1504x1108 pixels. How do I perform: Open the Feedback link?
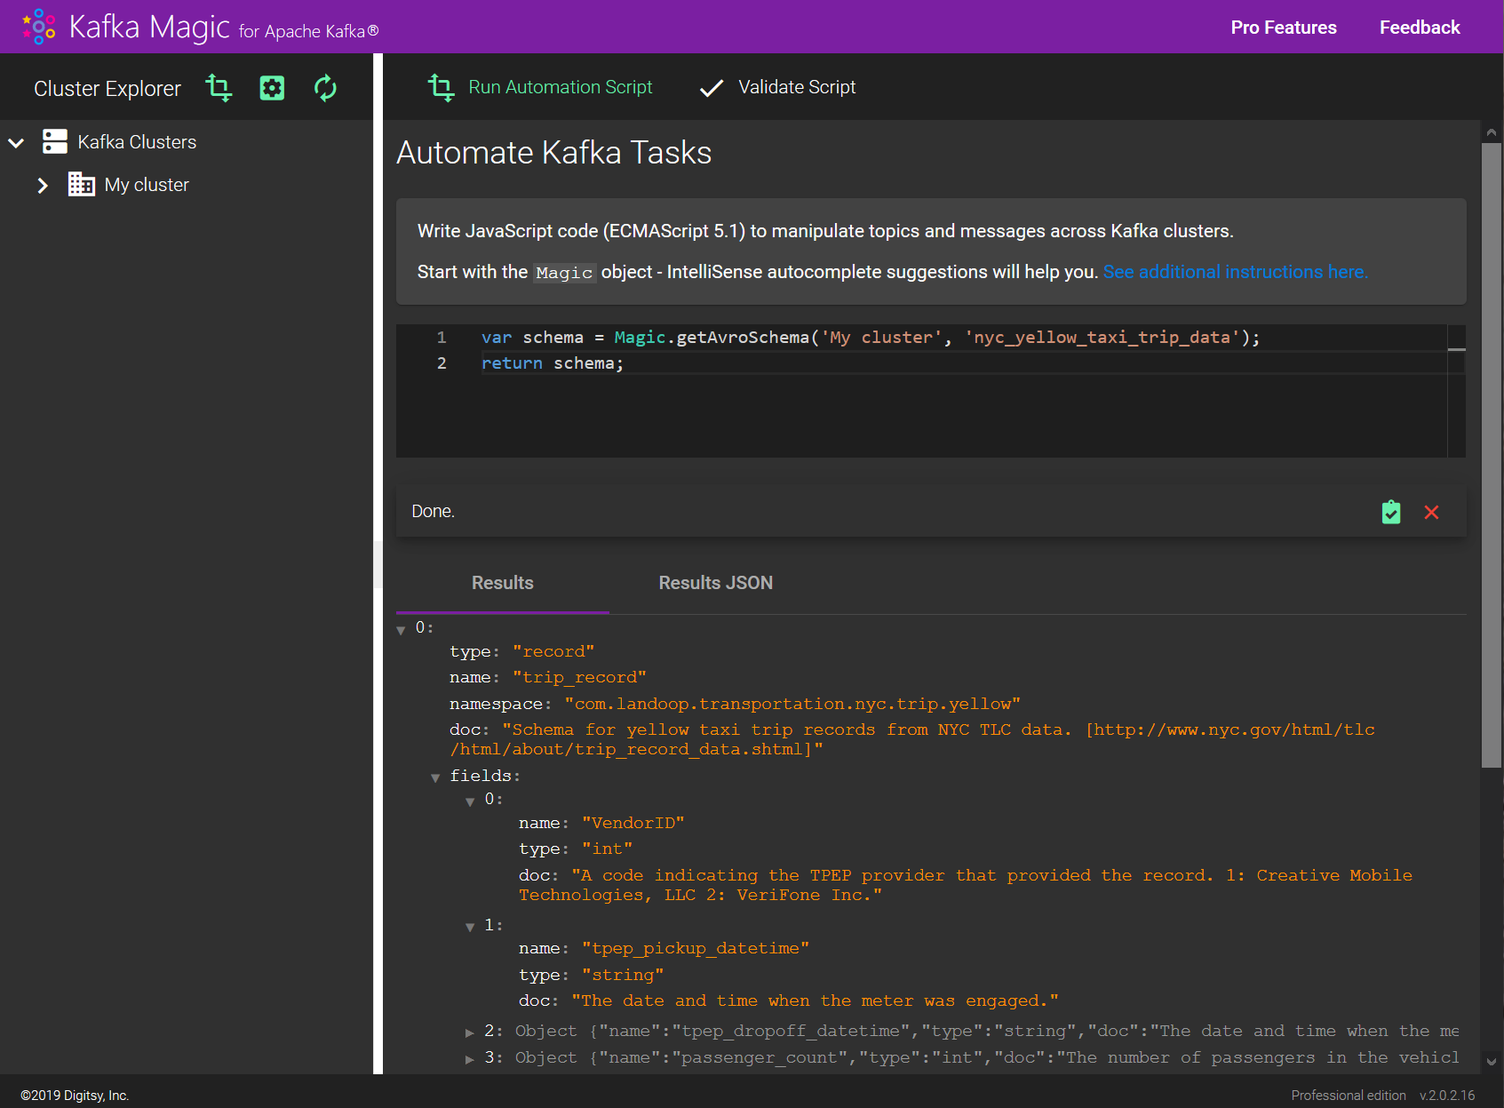tap(1420, 28)
